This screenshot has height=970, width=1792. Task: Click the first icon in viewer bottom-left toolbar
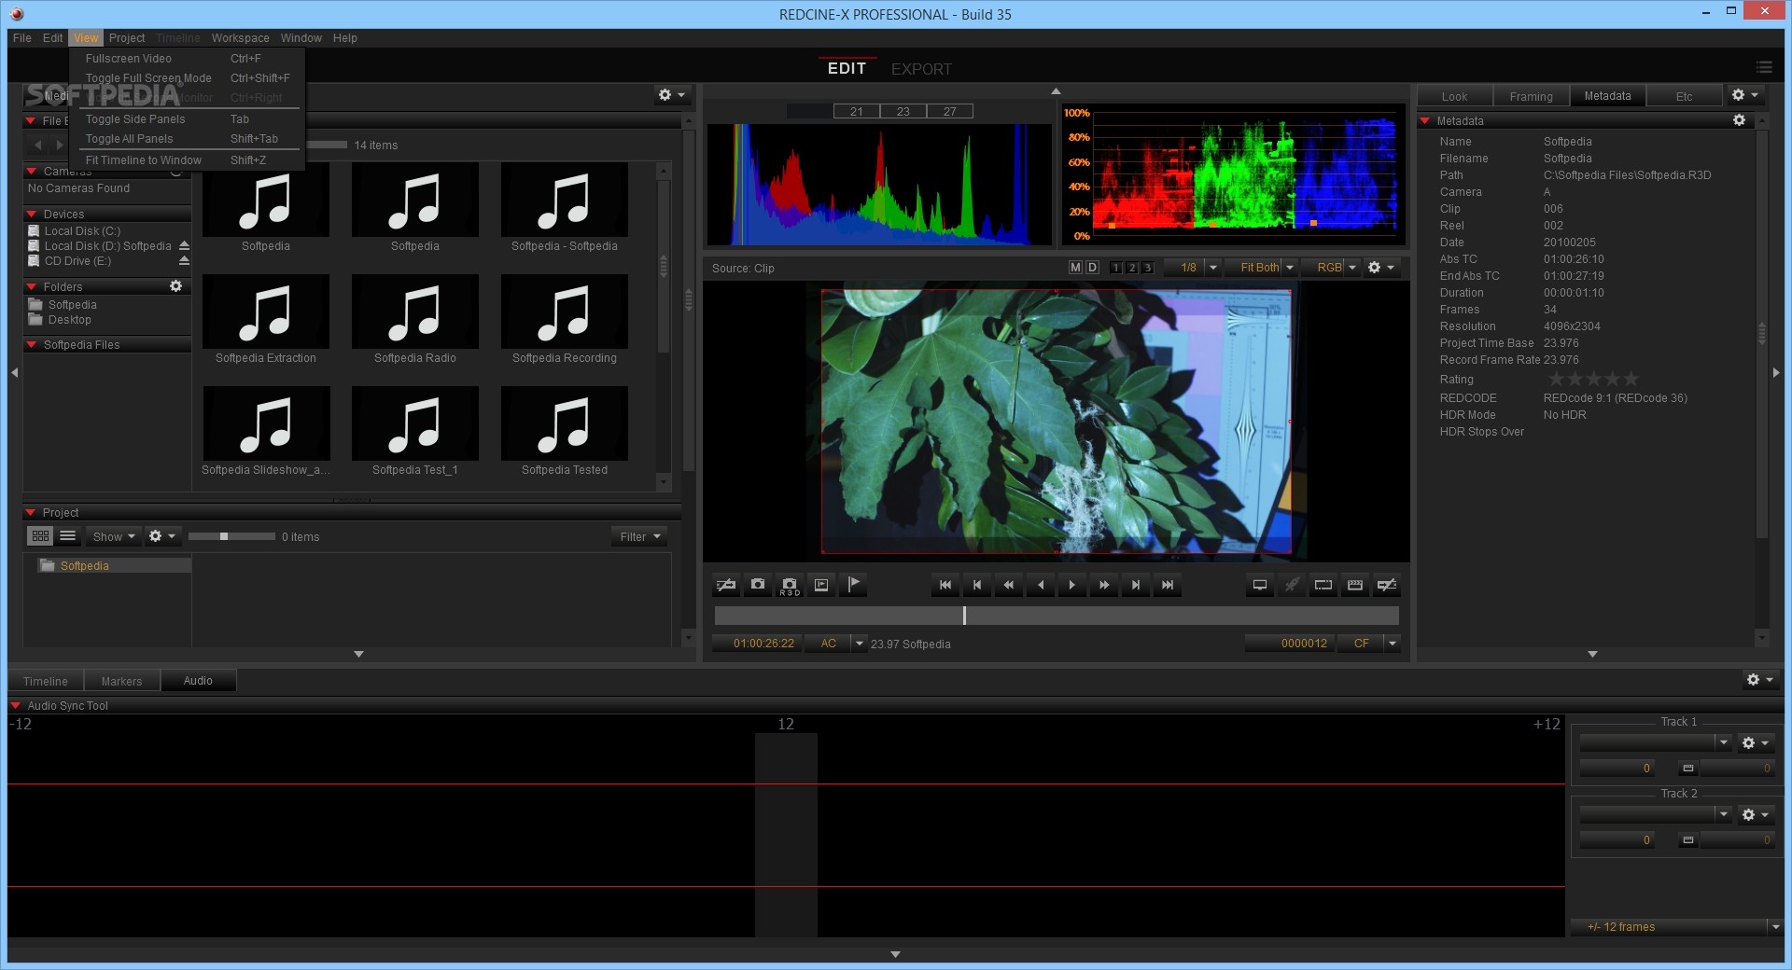tap(726, 585)
